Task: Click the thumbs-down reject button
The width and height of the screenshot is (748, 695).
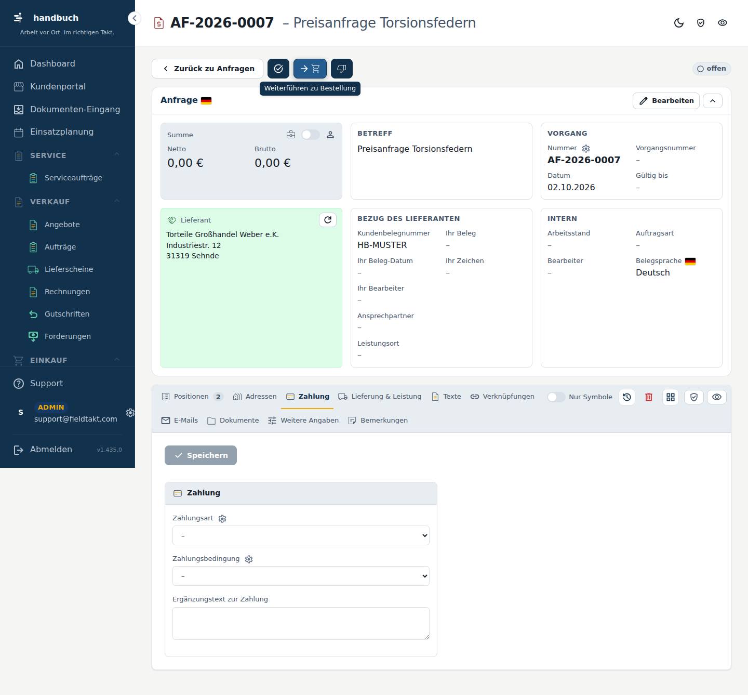Action: [x=342, y=69]
